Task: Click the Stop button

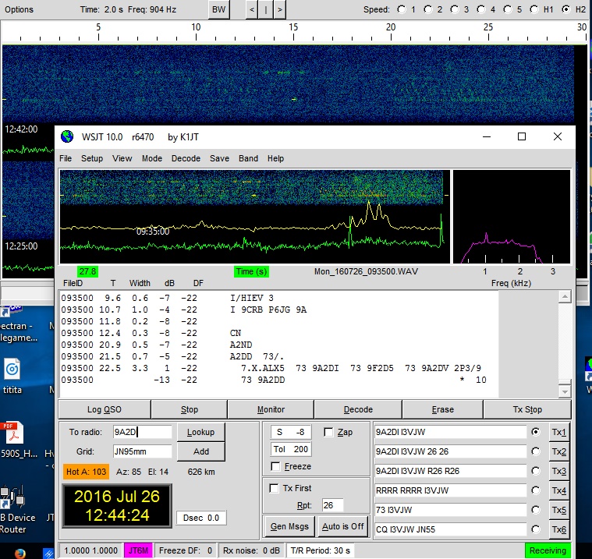Action: coord(190,409)
